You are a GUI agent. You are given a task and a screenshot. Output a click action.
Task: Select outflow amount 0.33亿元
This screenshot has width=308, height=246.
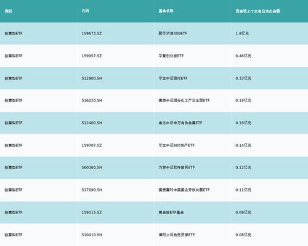click(x=243, y=78)
